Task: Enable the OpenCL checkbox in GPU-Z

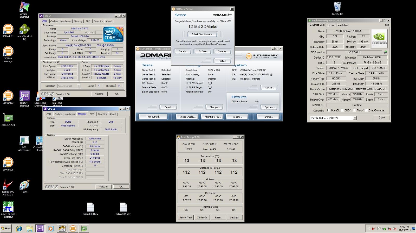Action: pos(328,110)
